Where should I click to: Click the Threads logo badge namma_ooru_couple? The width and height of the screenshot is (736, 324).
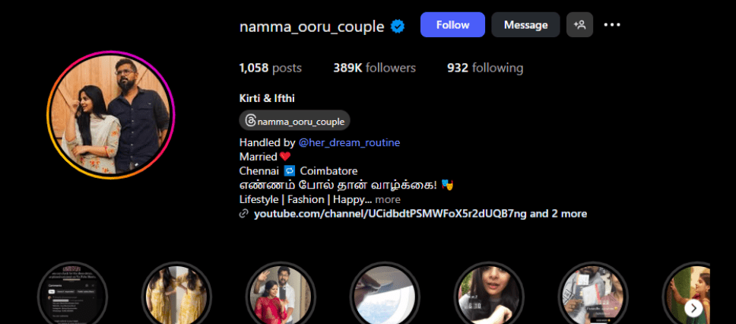[294, 122]
